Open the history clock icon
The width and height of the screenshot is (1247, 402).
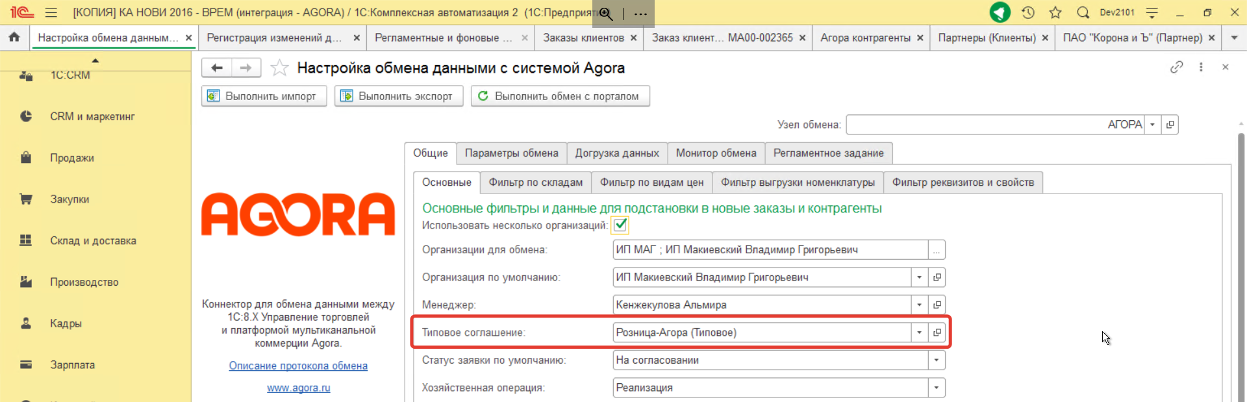[1027, 12]
